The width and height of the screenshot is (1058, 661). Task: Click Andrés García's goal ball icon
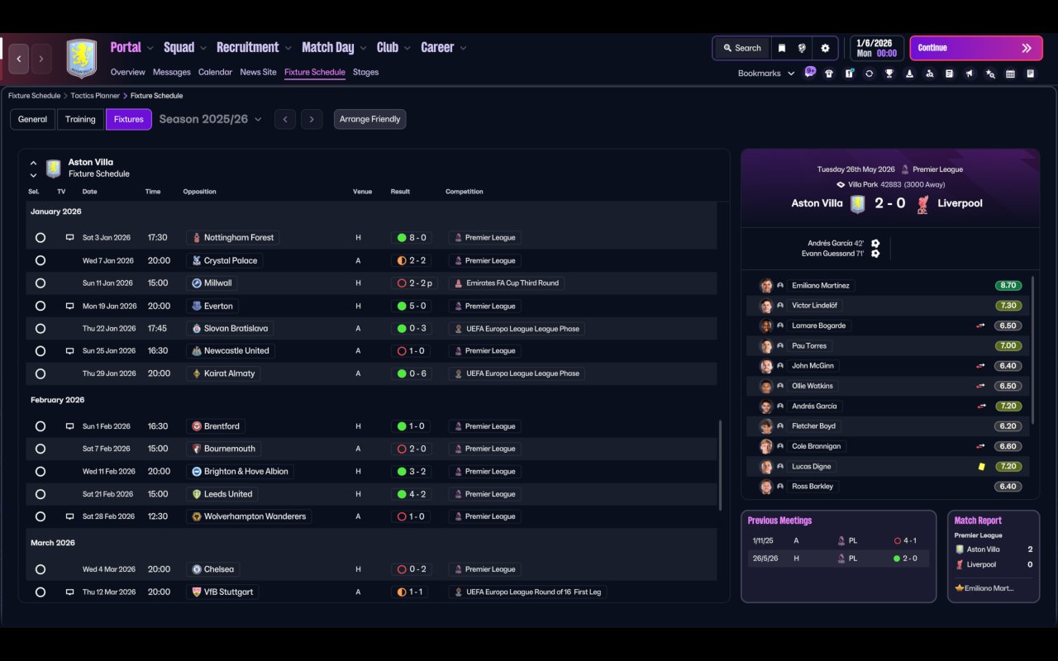point(875,244)
